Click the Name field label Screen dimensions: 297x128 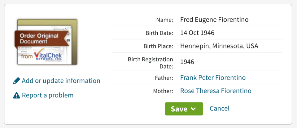click(x=164, y=20)
